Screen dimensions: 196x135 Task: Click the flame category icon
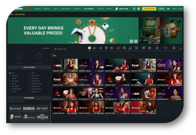pyautogui.click(x=111, y=48)
